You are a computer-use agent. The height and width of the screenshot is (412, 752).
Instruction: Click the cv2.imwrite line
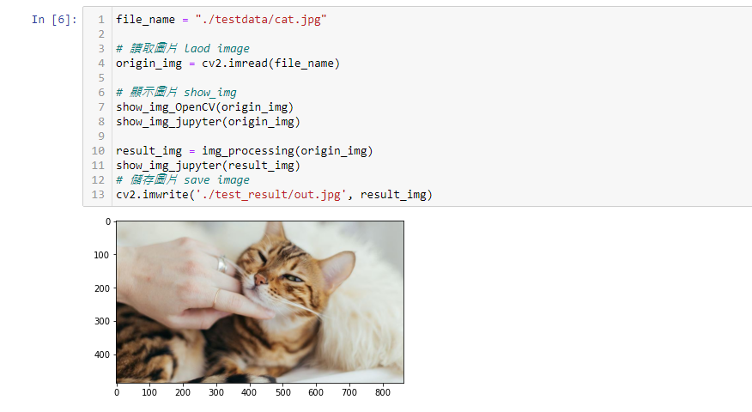275,195
